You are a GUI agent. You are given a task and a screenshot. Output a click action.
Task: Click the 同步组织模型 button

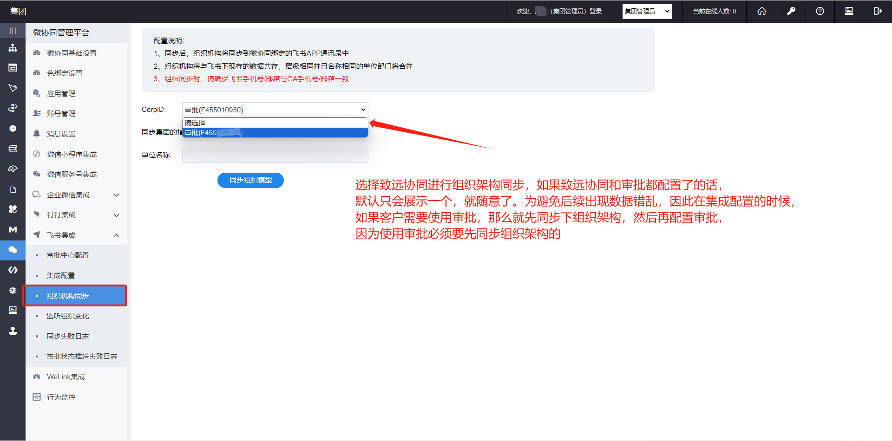pos(250,180)
